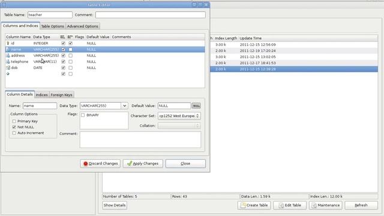Click the Apply Changes button
The width and height of the screenshot is (384, 216).
click(143, 164)
